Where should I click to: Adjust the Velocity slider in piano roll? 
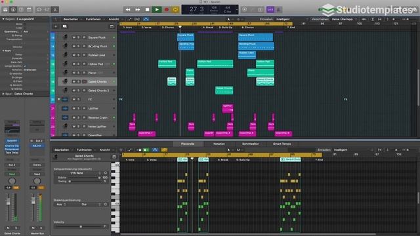coord(78,227)
